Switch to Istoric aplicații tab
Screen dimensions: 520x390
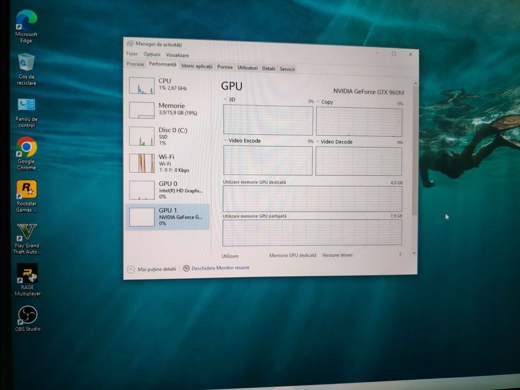197,66
